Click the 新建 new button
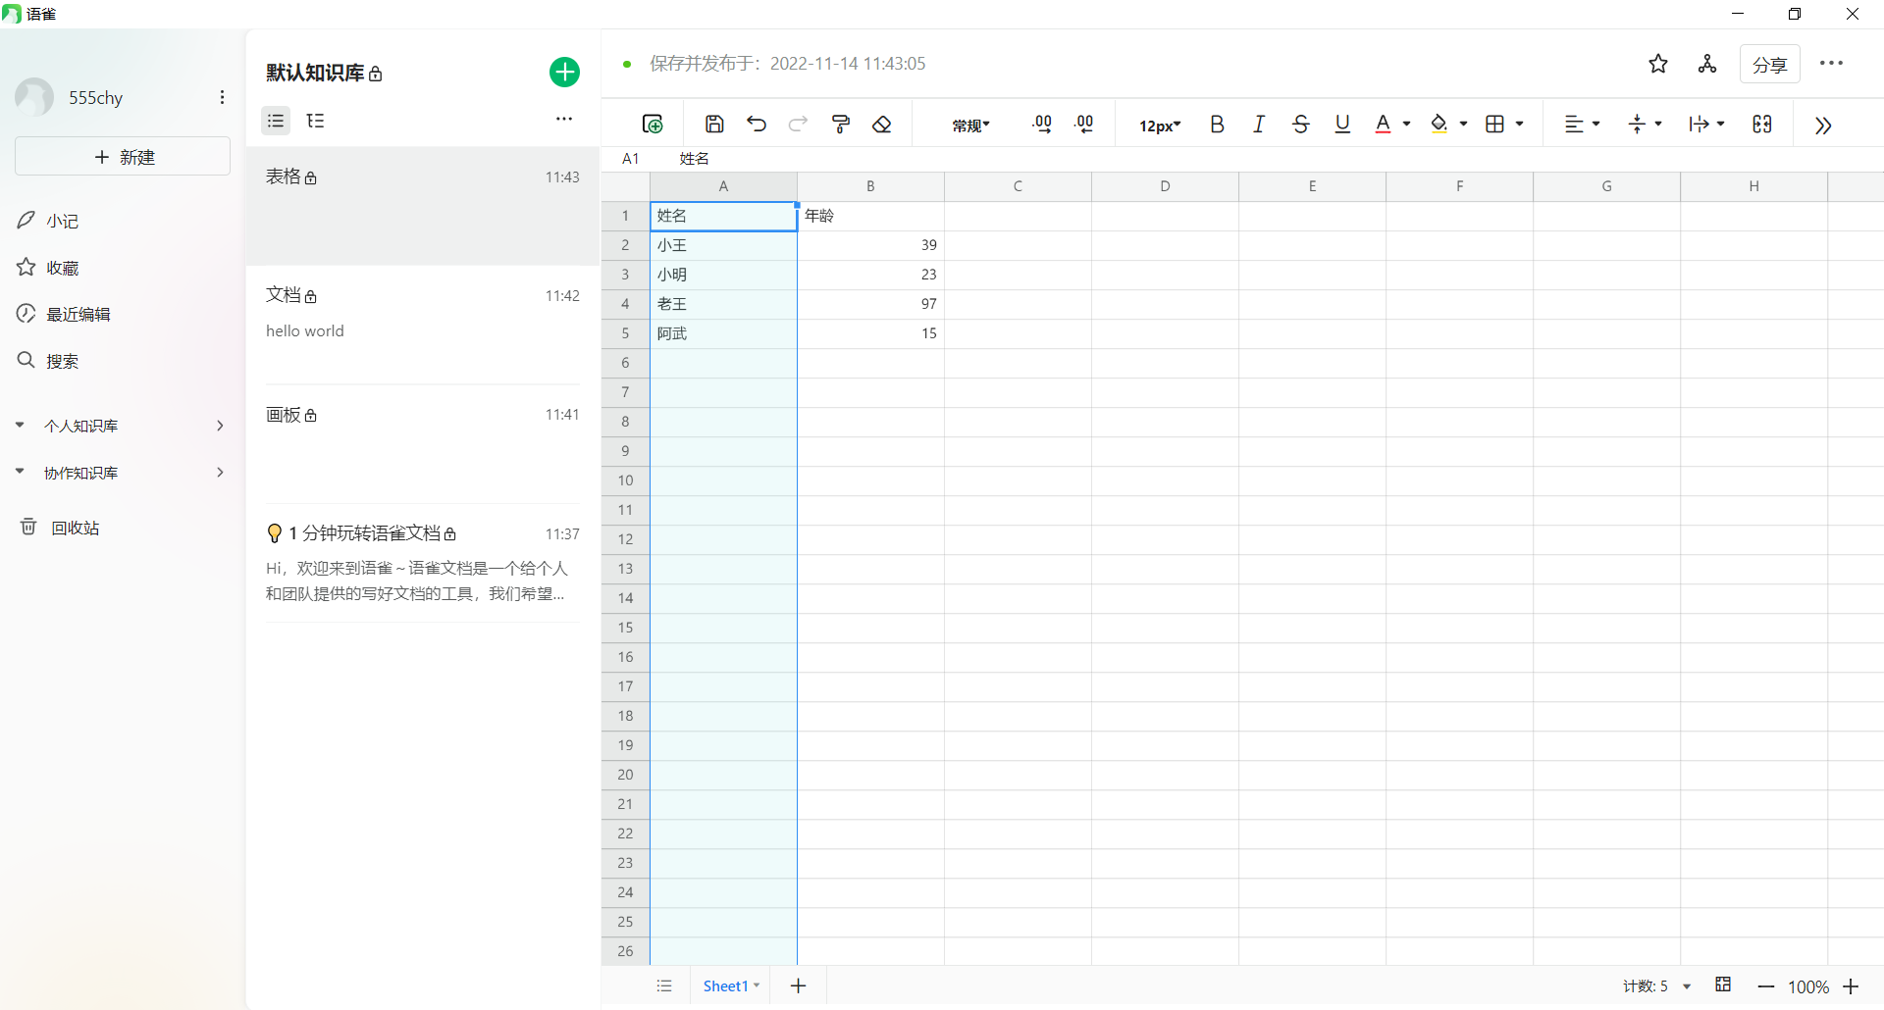This screenshot has width=1884, height=1010. click(123, 157)
